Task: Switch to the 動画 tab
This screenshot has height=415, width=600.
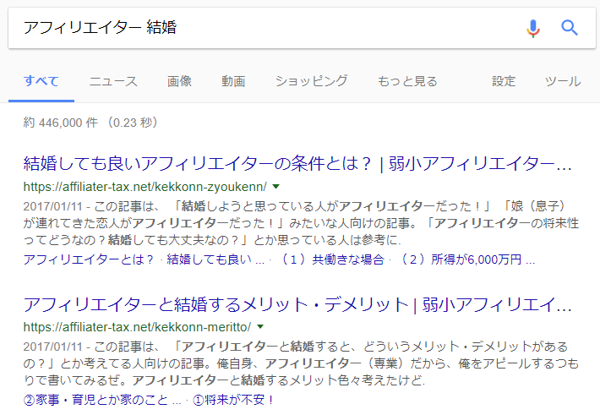Action: click(x=233, y=81)
